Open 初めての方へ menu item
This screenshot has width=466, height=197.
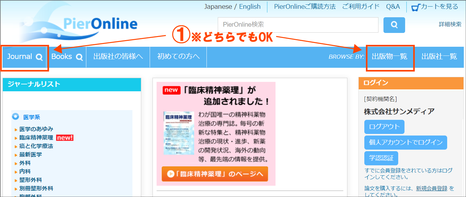coord(178,57)
